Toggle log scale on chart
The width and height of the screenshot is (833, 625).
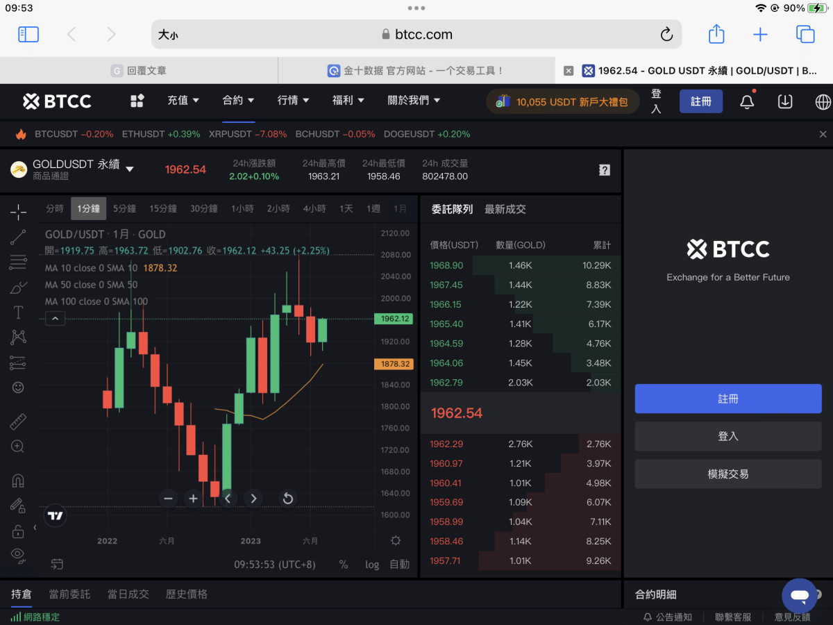(x=372, y=565)
